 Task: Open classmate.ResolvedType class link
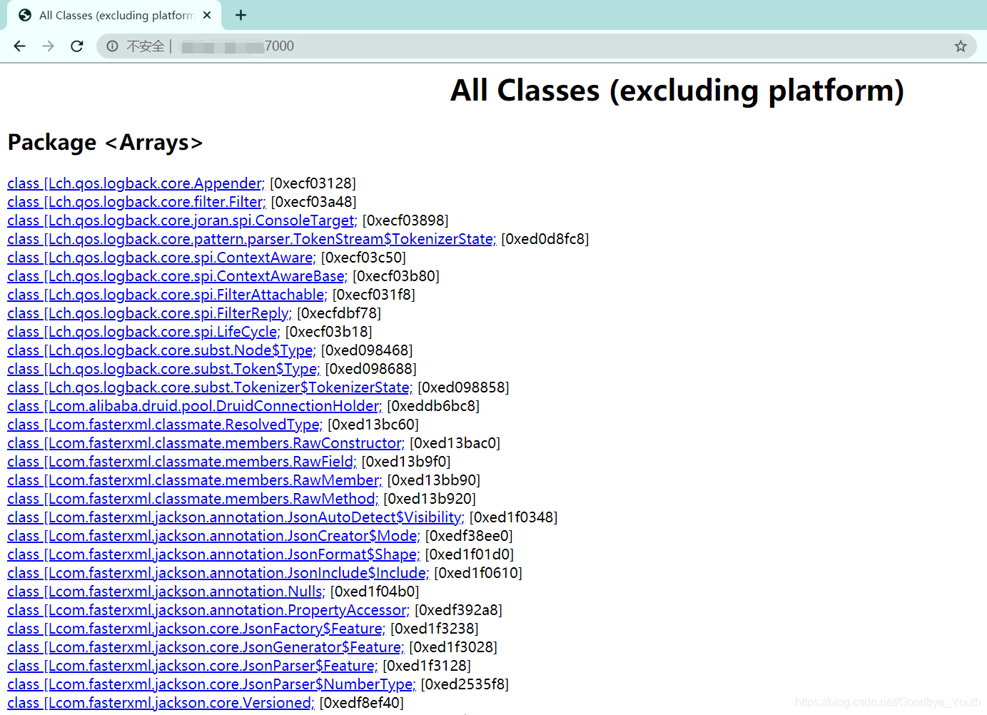(165, 425)
